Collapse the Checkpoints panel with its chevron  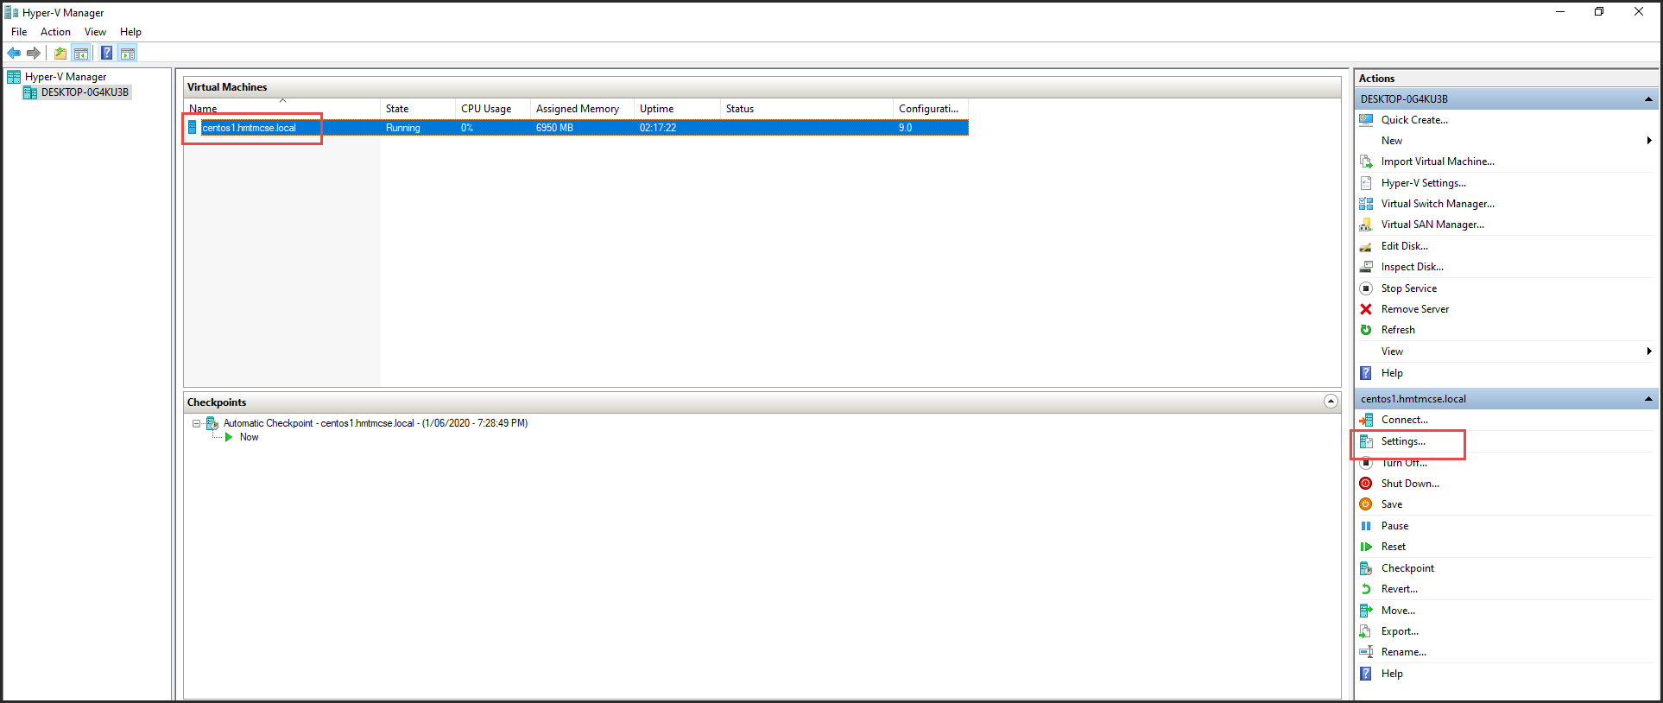click(x=1331, y=402)
